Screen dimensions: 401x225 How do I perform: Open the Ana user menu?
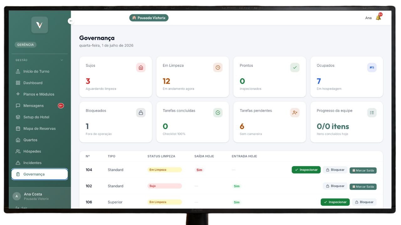click(368, 18)
